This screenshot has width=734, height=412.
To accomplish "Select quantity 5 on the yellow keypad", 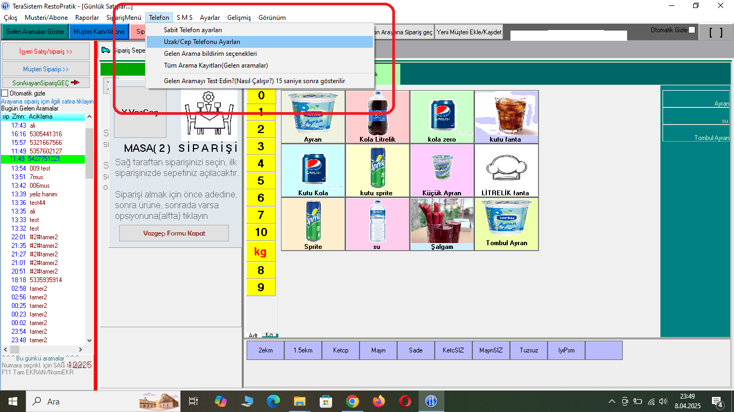I will [261, 181].
